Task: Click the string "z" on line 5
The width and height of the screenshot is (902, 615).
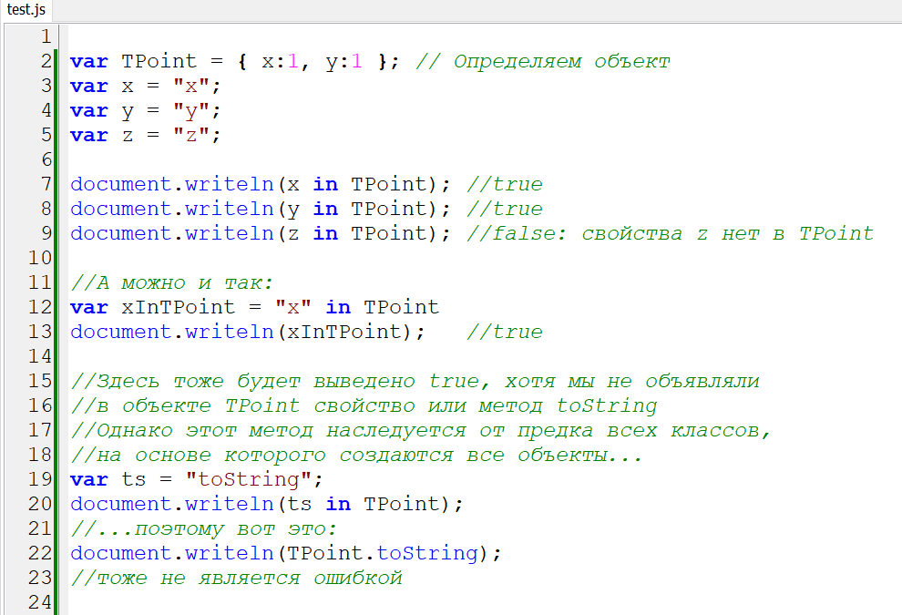Action: pos(191,135)
